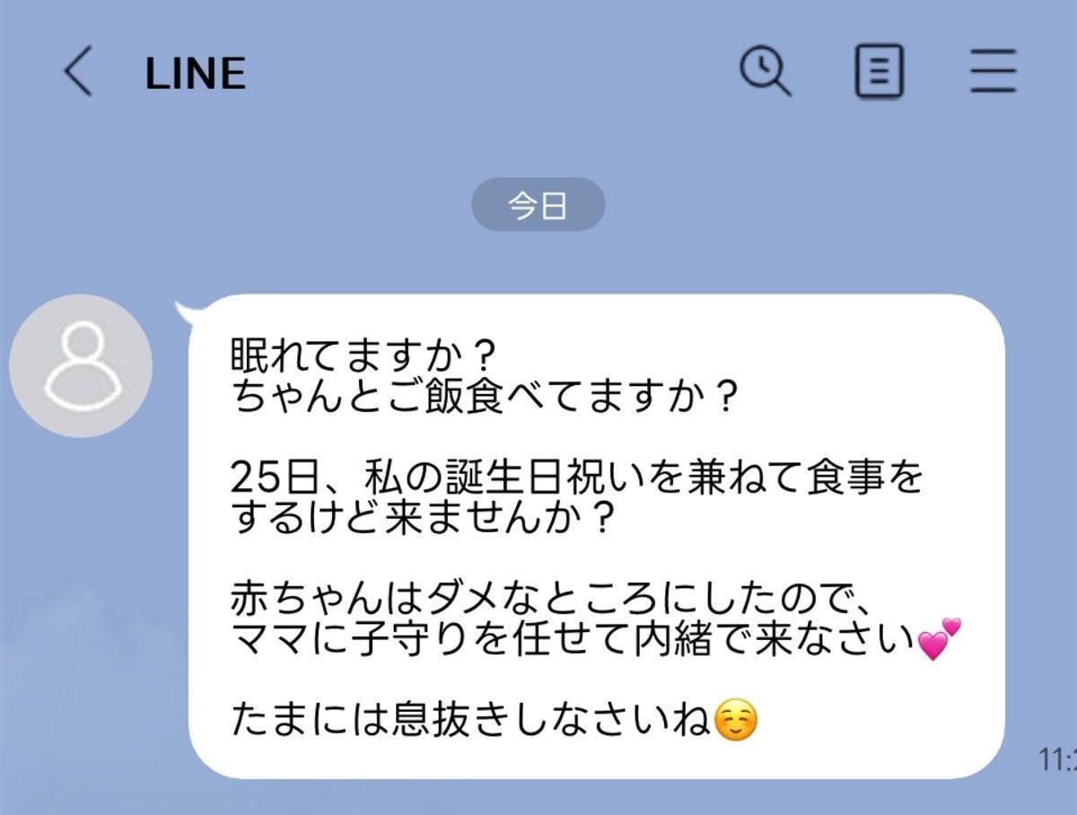Click the text たまには息抜きしなさいね
Image resolution: width=1077 pixels, height=815 pixels.
click(x=470, y=721)
